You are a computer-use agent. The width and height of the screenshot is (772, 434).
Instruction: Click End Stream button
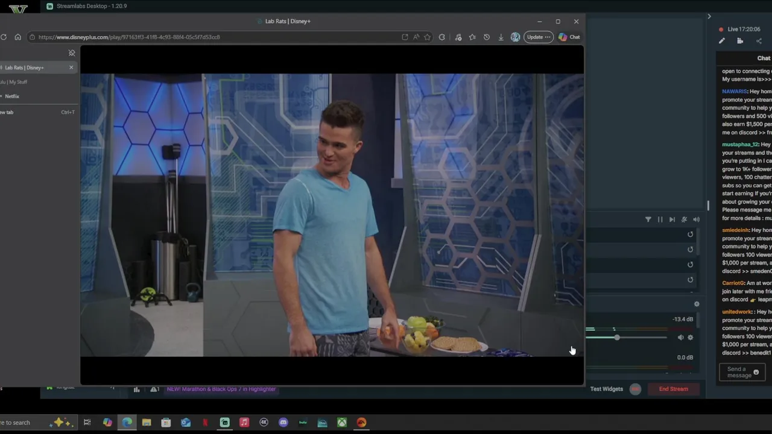coord(674,389)
